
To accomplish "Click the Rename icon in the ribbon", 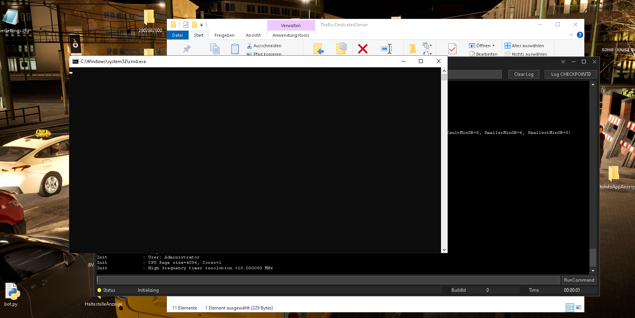I will tap(386, 49).
